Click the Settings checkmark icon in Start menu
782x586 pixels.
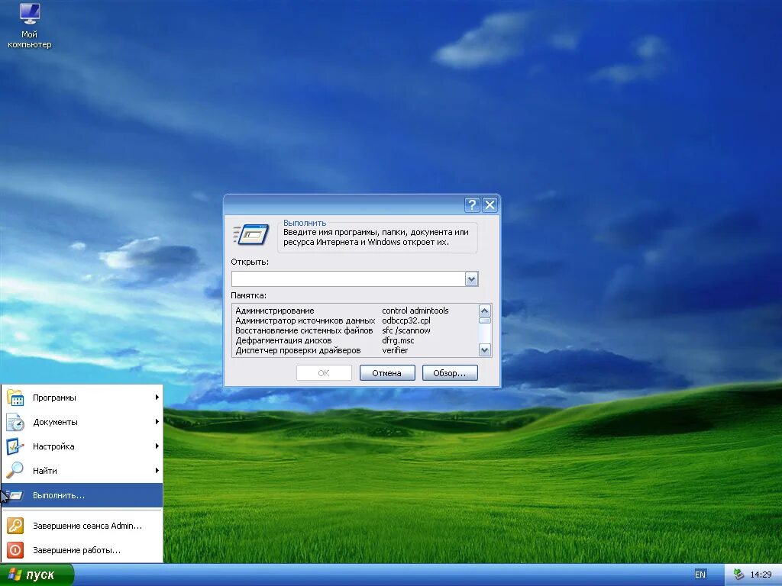pyautogui.click(x=15, y=446)
